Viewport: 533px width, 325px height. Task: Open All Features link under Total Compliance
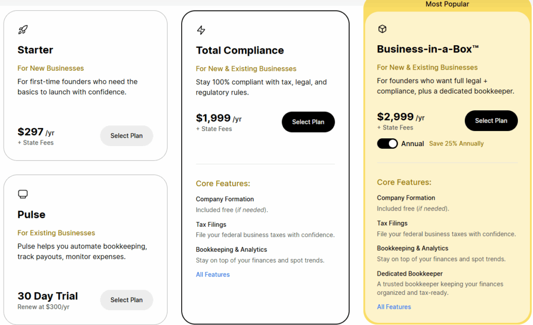pyautogui.click(x=212, y=275)
